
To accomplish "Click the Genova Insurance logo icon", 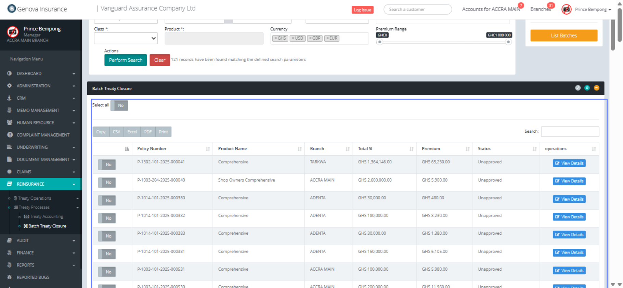I will 12,9.
